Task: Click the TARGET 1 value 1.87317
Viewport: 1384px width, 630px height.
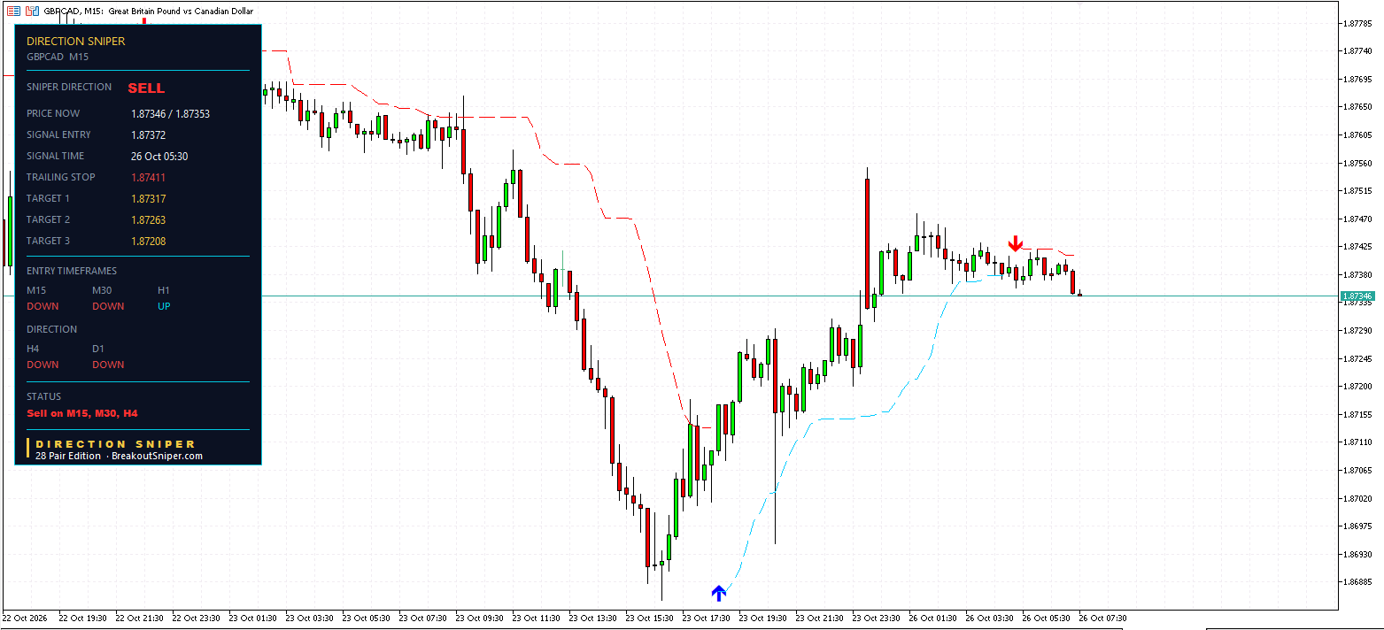Action: (x=148, y=199)
